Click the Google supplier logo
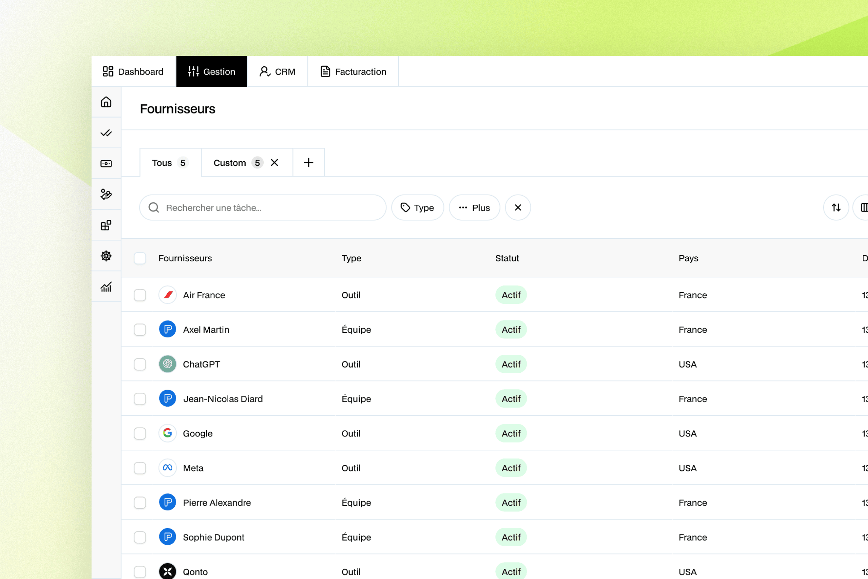The image size is (868, 579). [x=168, y=433]
